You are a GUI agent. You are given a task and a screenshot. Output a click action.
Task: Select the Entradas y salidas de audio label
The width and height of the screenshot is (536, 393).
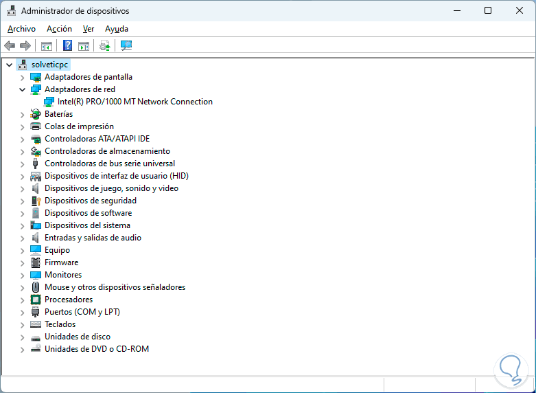coord(93,238)
